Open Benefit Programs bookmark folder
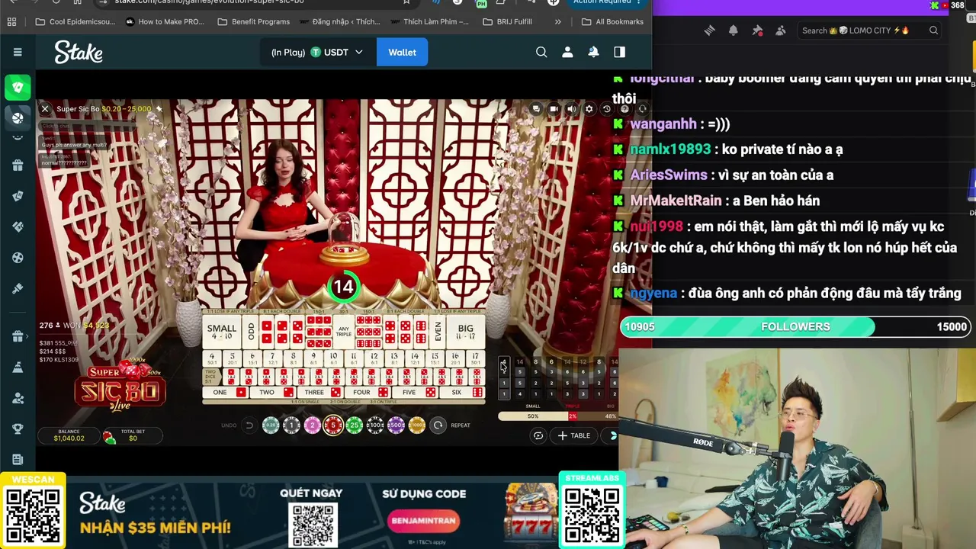 pyautogui.click(x=254, y=21)
